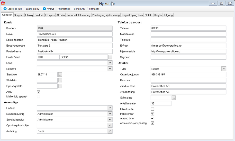This screenshot has width=235, height=141.
Task: Click the Alfasortering input field
Action: pyautogui.click(x=188, y=92)
